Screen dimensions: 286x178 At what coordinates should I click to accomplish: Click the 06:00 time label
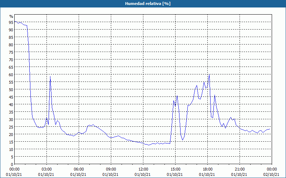pos(79,169)
